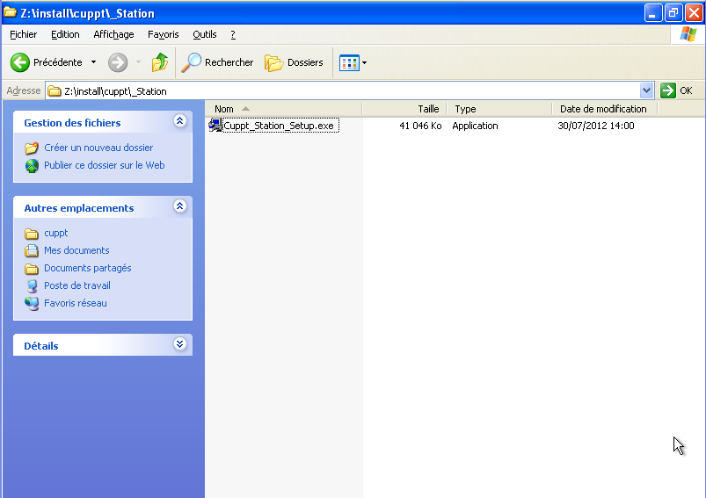Open the address bar dropdown arrow
Image resolution: width=706 pixels, height=498 pixels.
[x=647, y=90]
